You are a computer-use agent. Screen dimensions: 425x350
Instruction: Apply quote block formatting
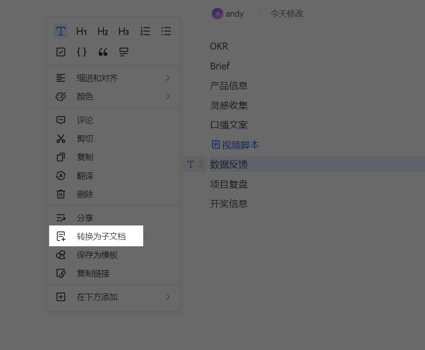pos(102,52)
